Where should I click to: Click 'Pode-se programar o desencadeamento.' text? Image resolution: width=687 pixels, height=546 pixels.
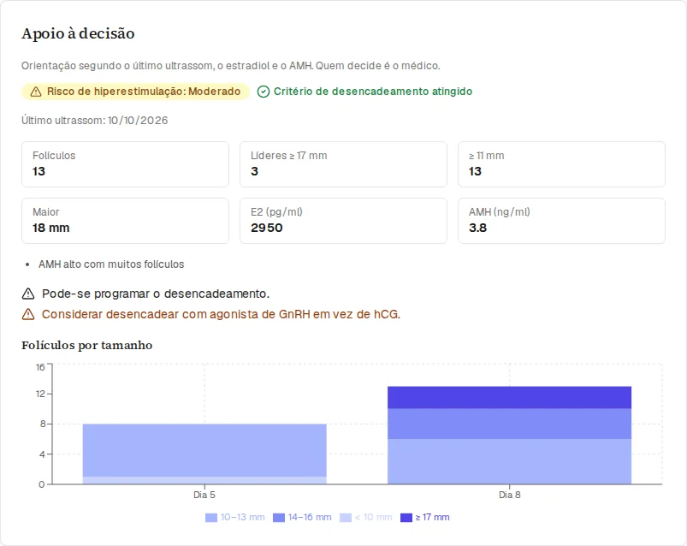coord(156,294)
